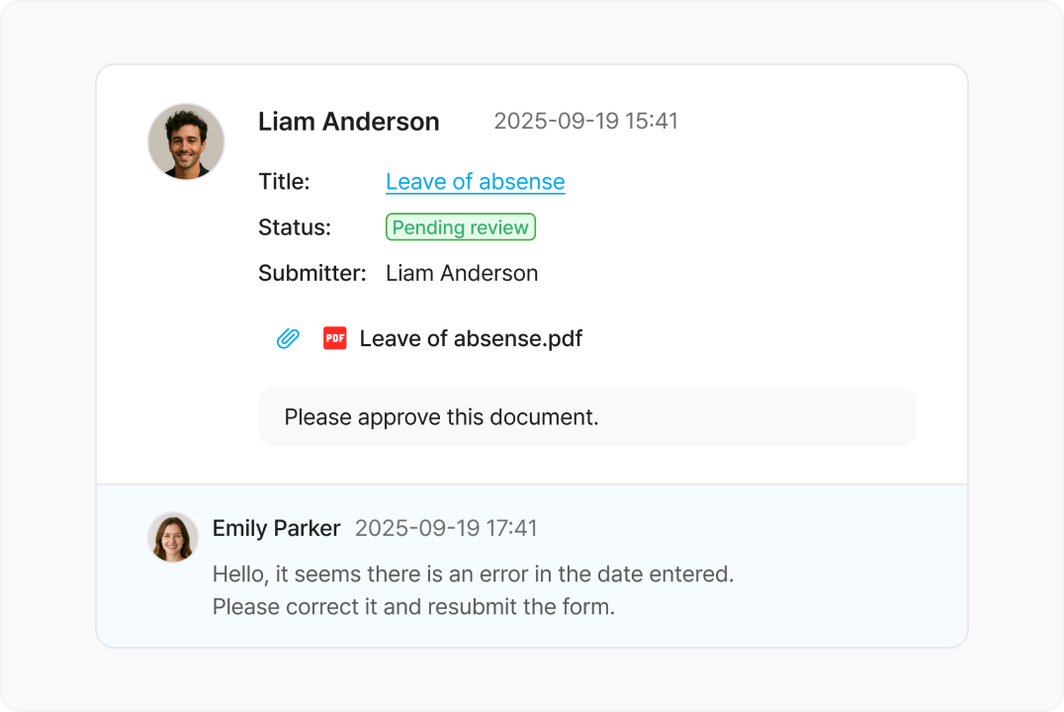
Task: Click the "Hello" greeting in Emily's comment
Action: [x=237, y=575]
